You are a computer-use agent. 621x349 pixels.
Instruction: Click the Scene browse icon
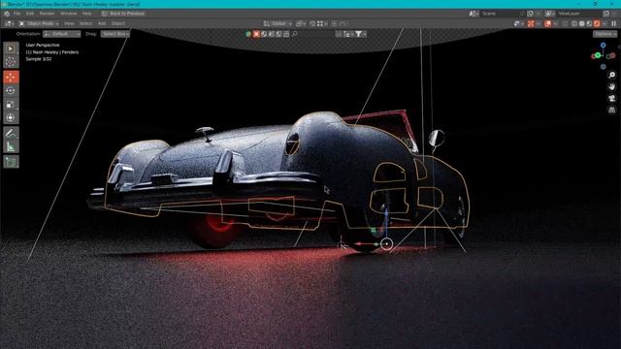coord(474,14)
